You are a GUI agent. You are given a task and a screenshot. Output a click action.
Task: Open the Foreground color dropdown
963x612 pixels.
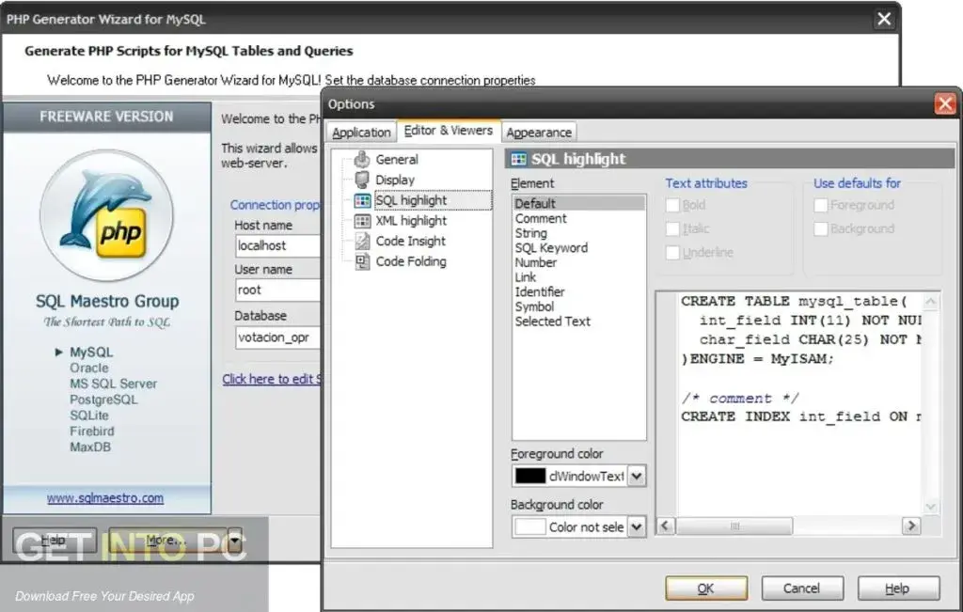[x=638, y=476]
